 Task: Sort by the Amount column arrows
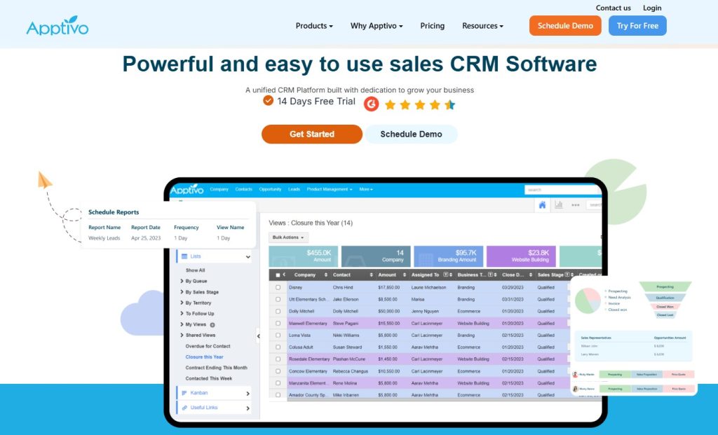tap(405, 275)
